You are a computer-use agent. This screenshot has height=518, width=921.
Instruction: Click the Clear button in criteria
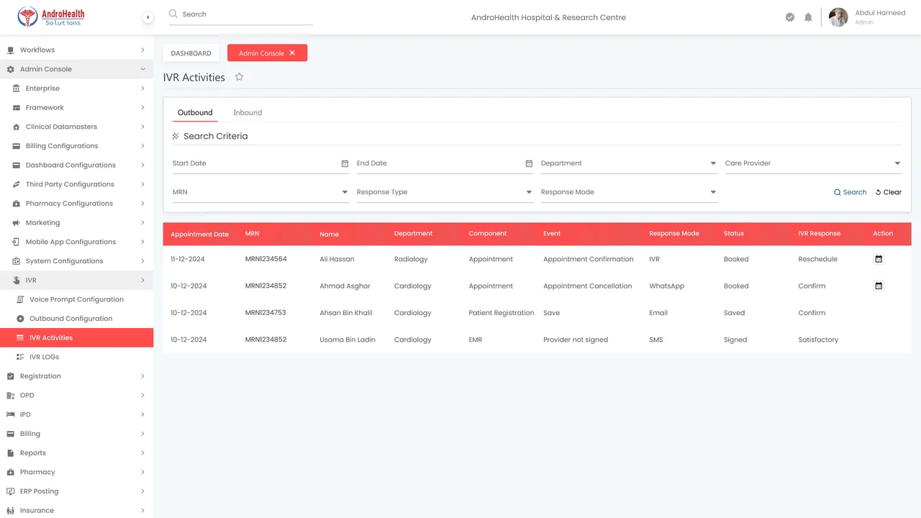888,192
